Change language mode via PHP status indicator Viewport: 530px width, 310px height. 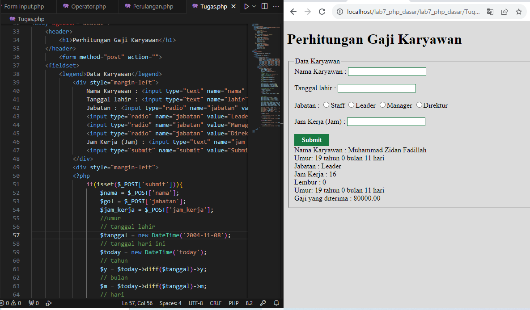233,303
